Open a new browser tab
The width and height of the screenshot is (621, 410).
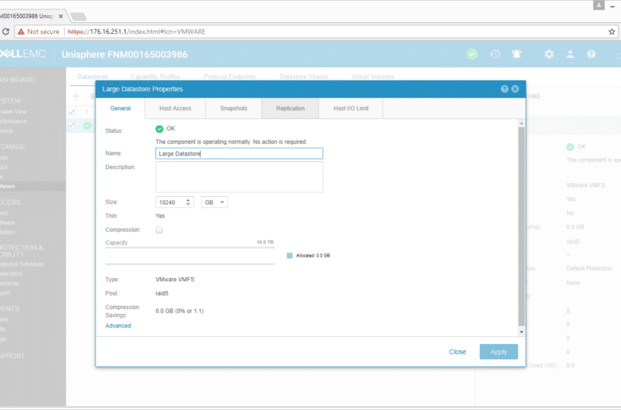78,17
